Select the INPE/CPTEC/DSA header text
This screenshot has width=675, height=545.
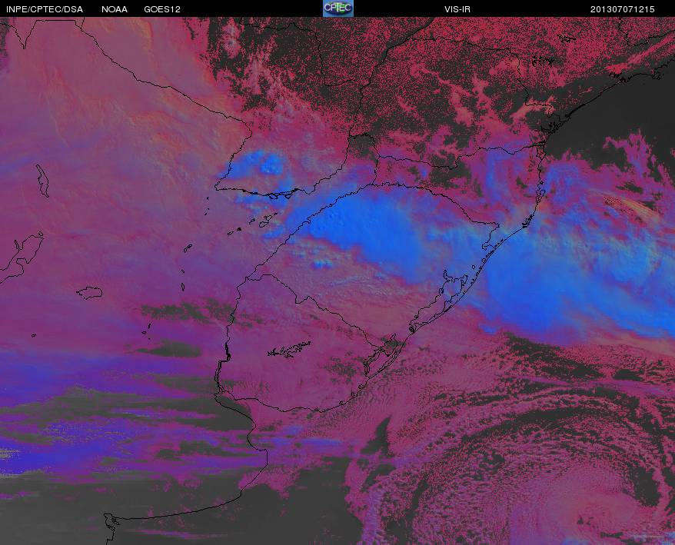pos(45,9)
